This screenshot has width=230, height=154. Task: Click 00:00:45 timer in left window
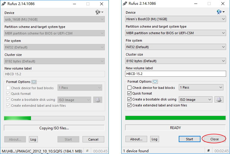tap(100, 151)
